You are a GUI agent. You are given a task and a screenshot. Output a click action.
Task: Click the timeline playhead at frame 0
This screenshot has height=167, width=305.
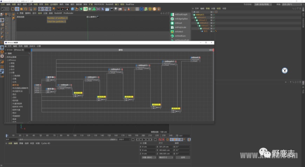click(x=7, y=135)
